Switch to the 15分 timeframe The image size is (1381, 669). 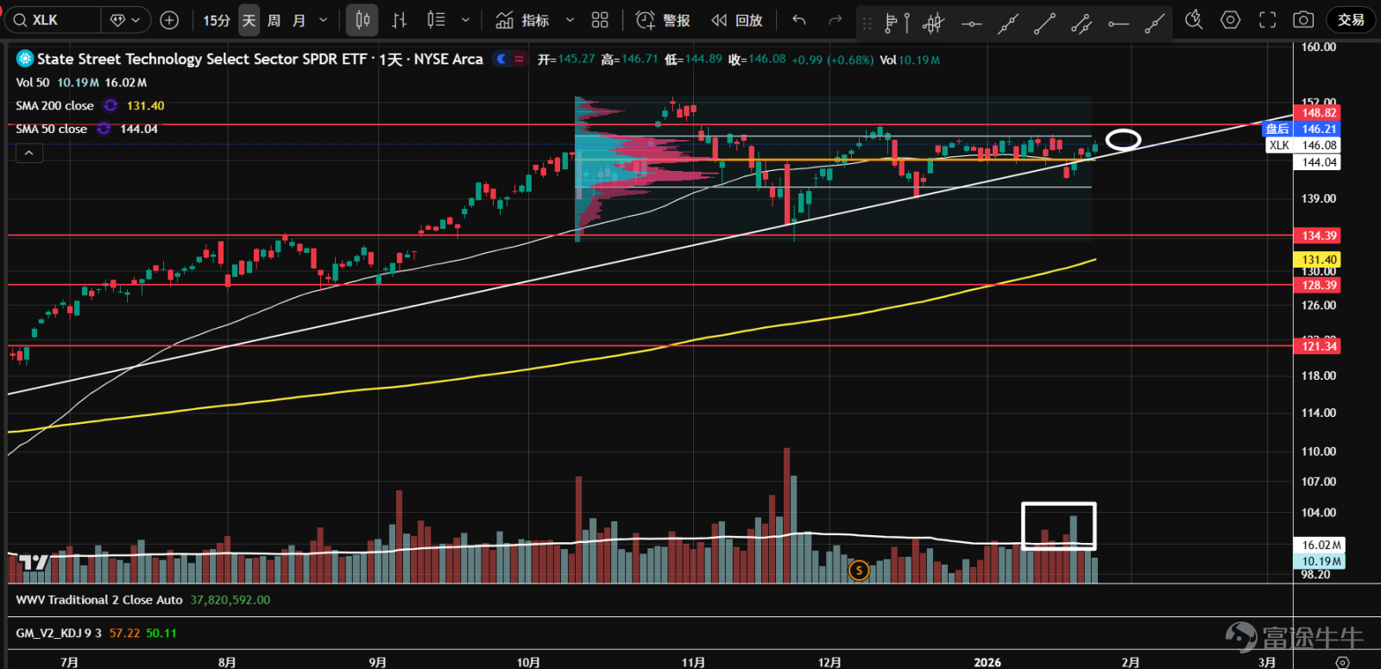[217, 20]
